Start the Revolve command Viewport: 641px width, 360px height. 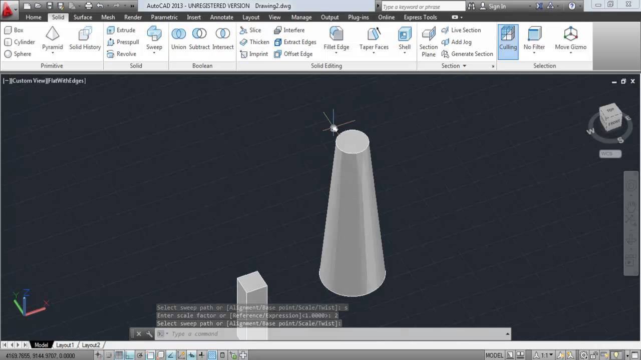[122, 54]
